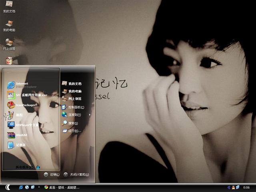
Task: Open 我的电脑 in Start menu right column
Action: click(x=72, y=91)
